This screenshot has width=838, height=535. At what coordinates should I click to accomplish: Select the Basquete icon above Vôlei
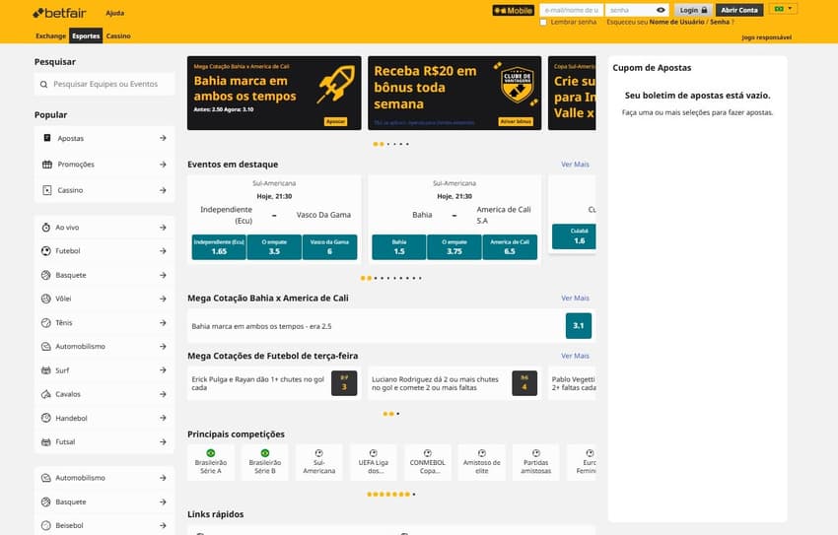tap(46, 275)
